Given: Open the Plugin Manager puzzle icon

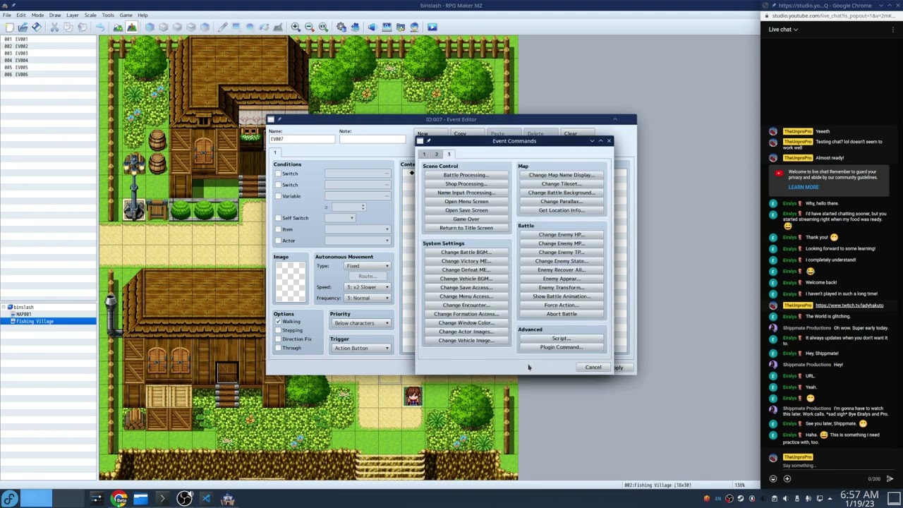Looking at the screenshot, I should coord(355,27).
